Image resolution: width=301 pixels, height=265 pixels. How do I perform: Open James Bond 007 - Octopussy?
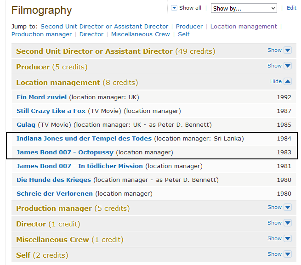65,152
